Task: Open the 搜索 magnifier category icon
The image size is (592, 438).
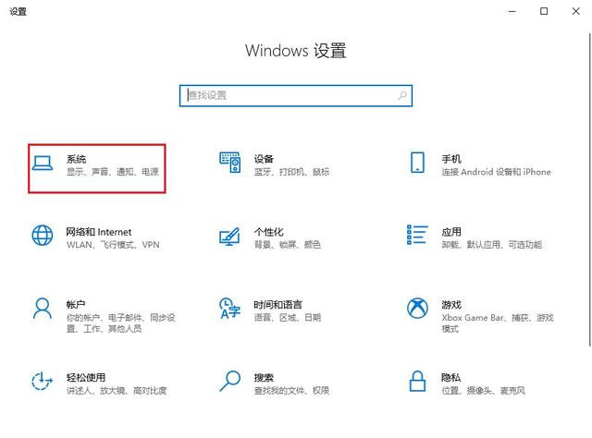Action: coord(230,381)
